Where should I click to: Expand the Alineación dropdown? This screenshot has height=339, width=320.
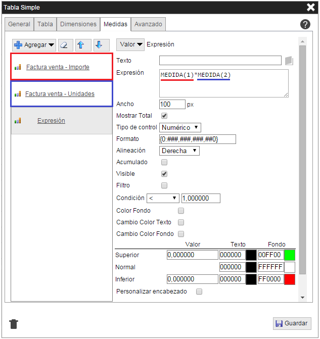(179, 151)
